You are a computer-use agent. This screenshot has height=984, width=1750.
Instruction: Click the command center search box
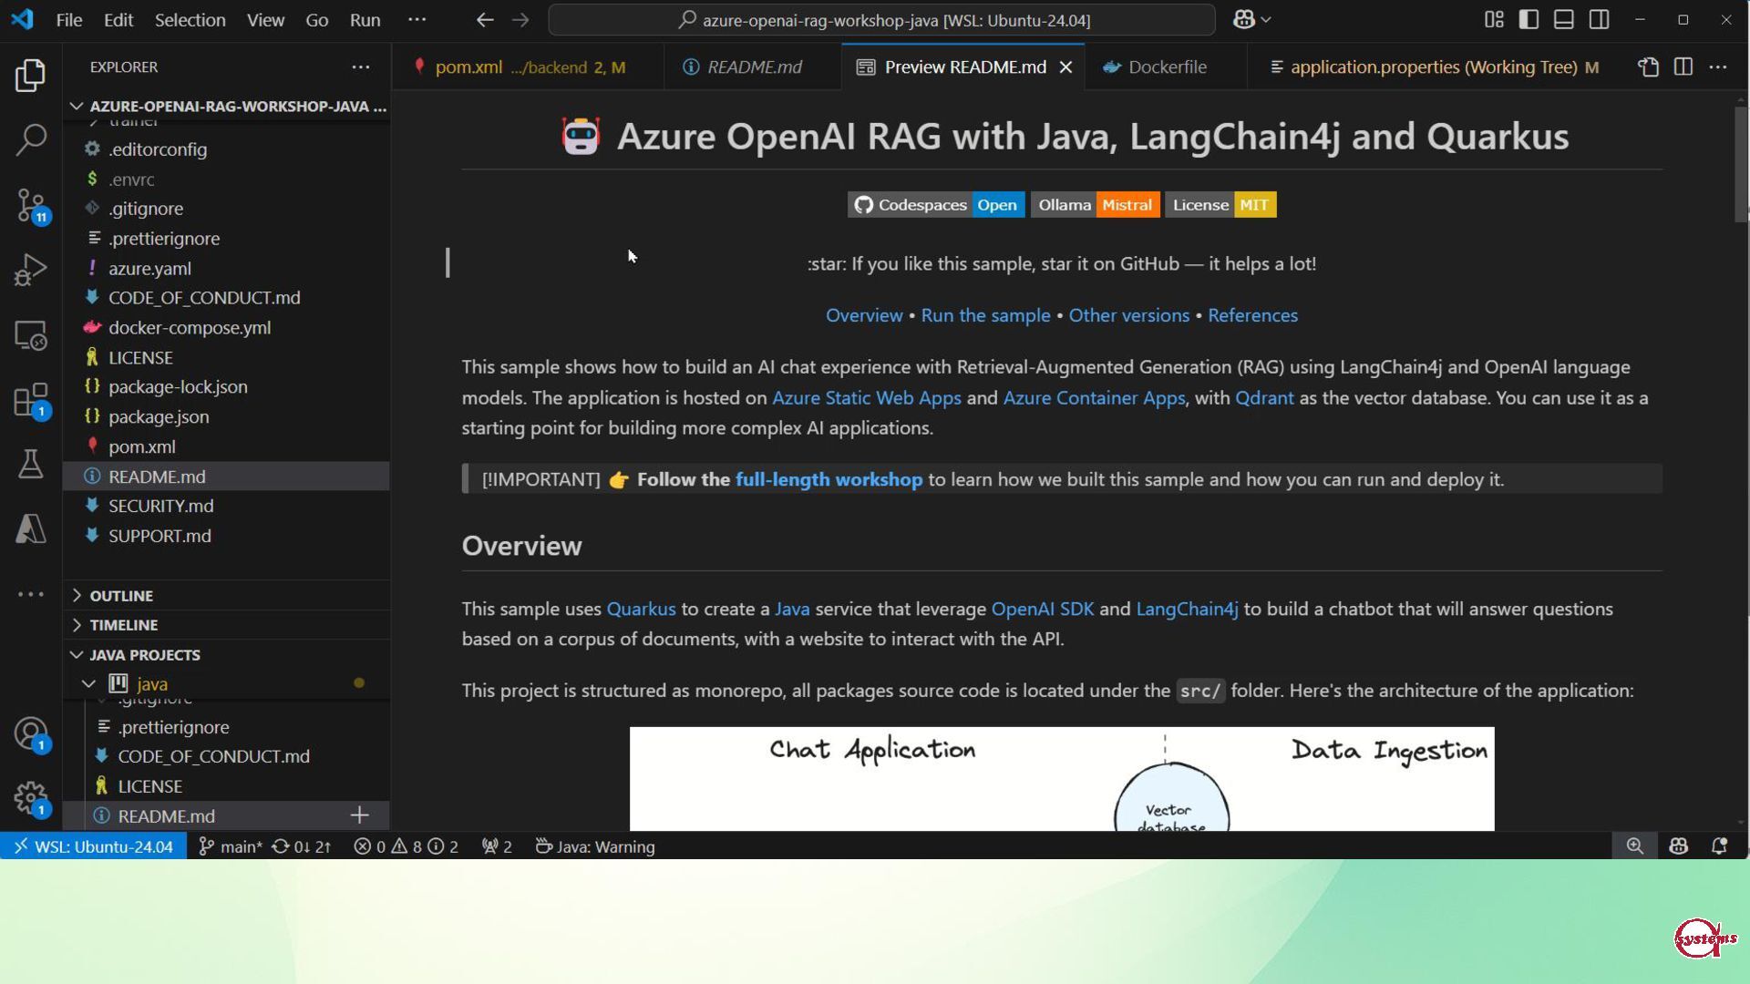coord(881,20)
